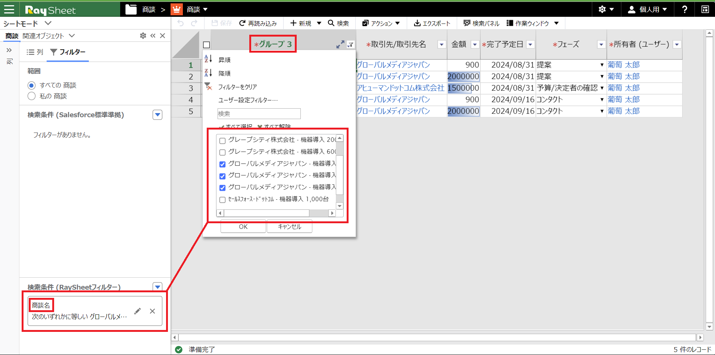Open 金額 column filter dropdown
Viewport: 715px width, 355px height.
475,44
